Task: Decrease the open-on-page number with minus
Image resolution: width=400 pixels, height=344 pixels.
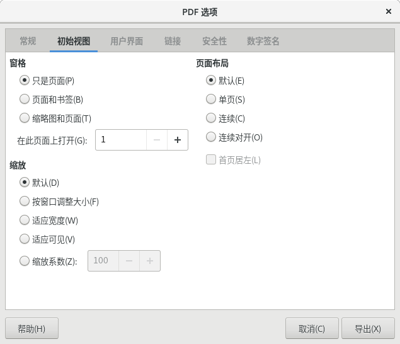Action: click(x=157, y=140)
